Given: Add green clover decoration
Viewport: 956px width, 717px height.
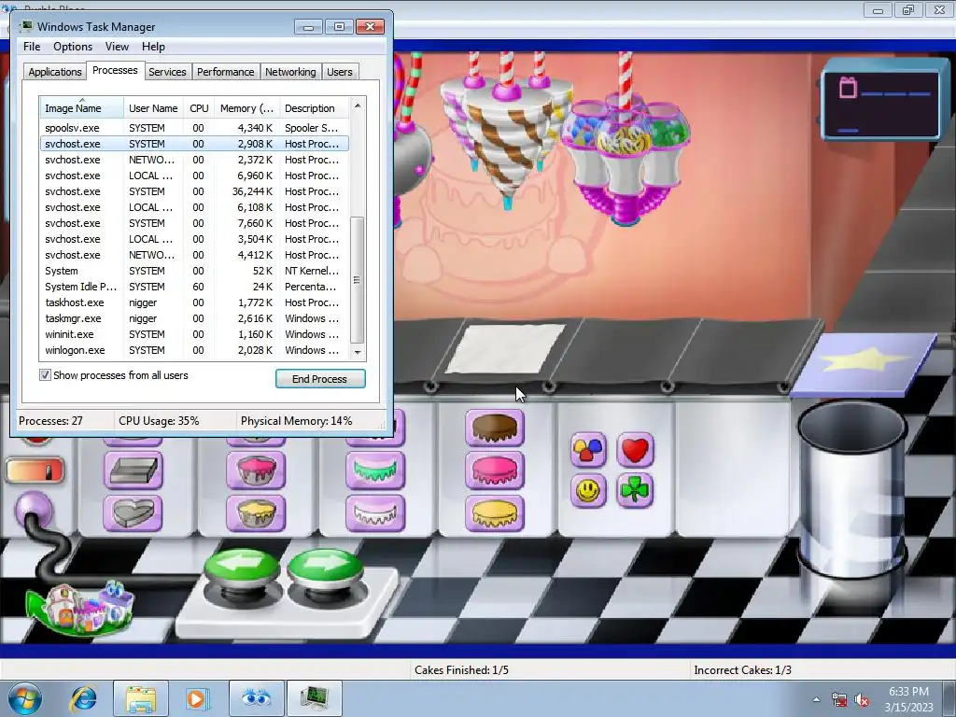Looking at the screenshot, I should click(635, 490).
